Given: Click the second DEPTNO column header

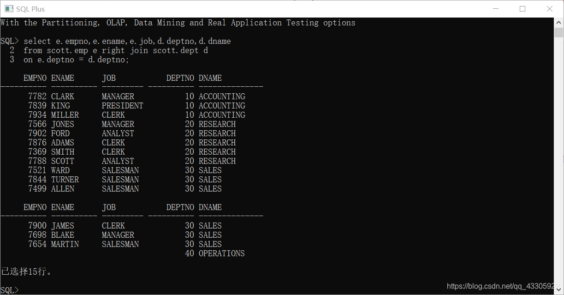Looking at the screenshot, I should click(x=180, y=207).
